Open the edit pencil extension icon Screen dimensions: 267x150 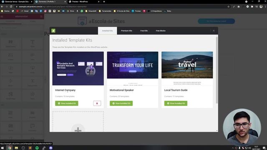234,7
